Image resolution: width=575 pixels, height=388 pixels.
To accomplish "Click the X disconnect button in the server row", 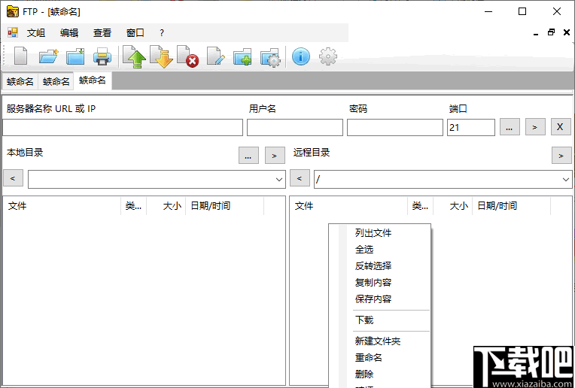I will (561, 127).
